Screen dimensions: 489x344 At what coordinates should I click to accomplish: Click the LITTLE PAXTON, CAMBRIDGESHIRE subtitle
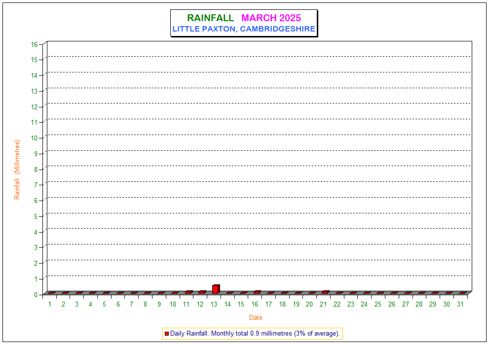[x=244, y=29]
